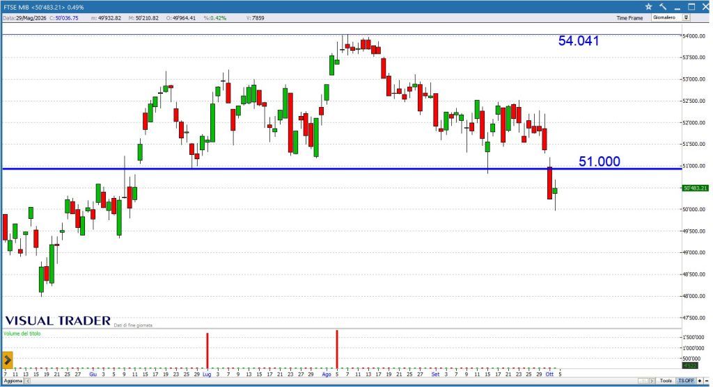713x387 pixels.
Task: Click the volume value V: 7859
Action: point(255,18)
